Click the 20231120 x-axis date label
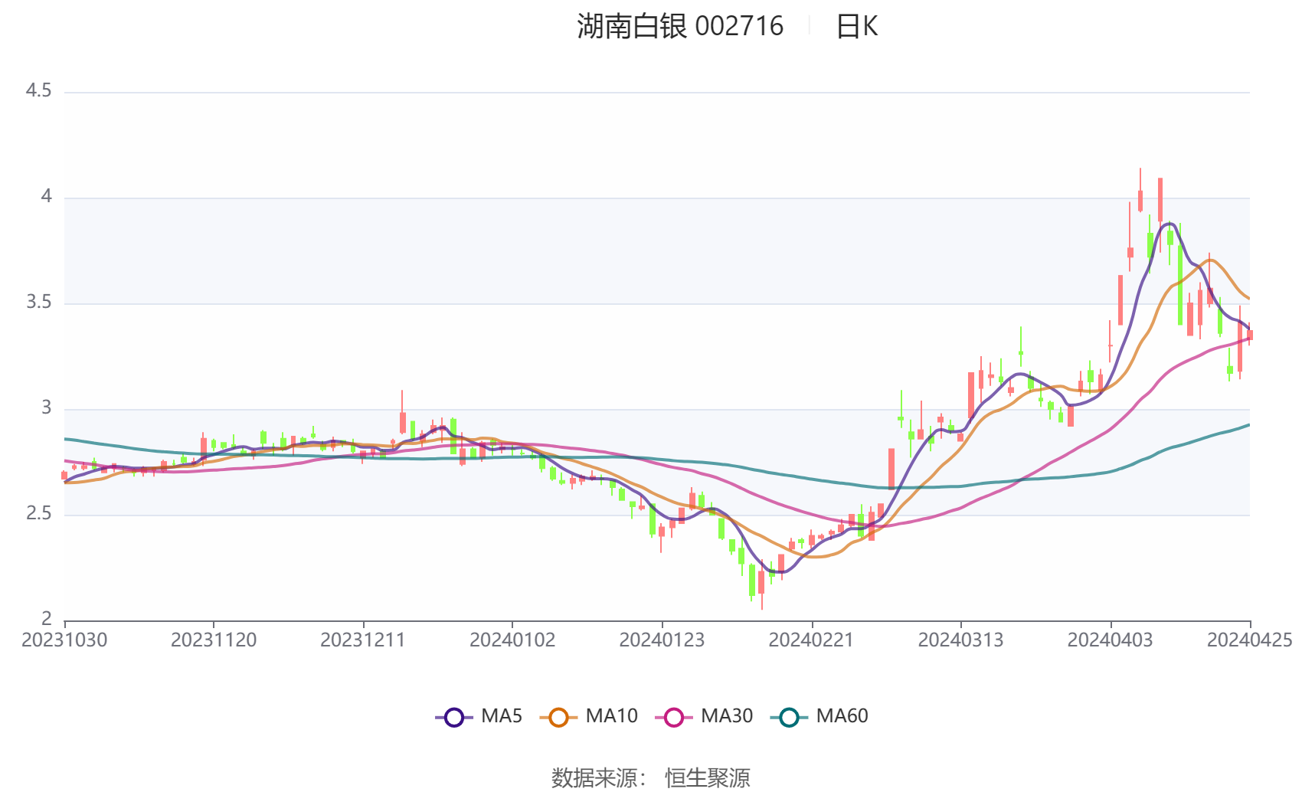The width and height of the screenshot is (1302, 792). (214, 640)
